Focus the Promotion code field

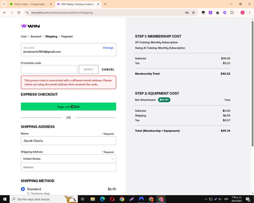pos(49,69)
